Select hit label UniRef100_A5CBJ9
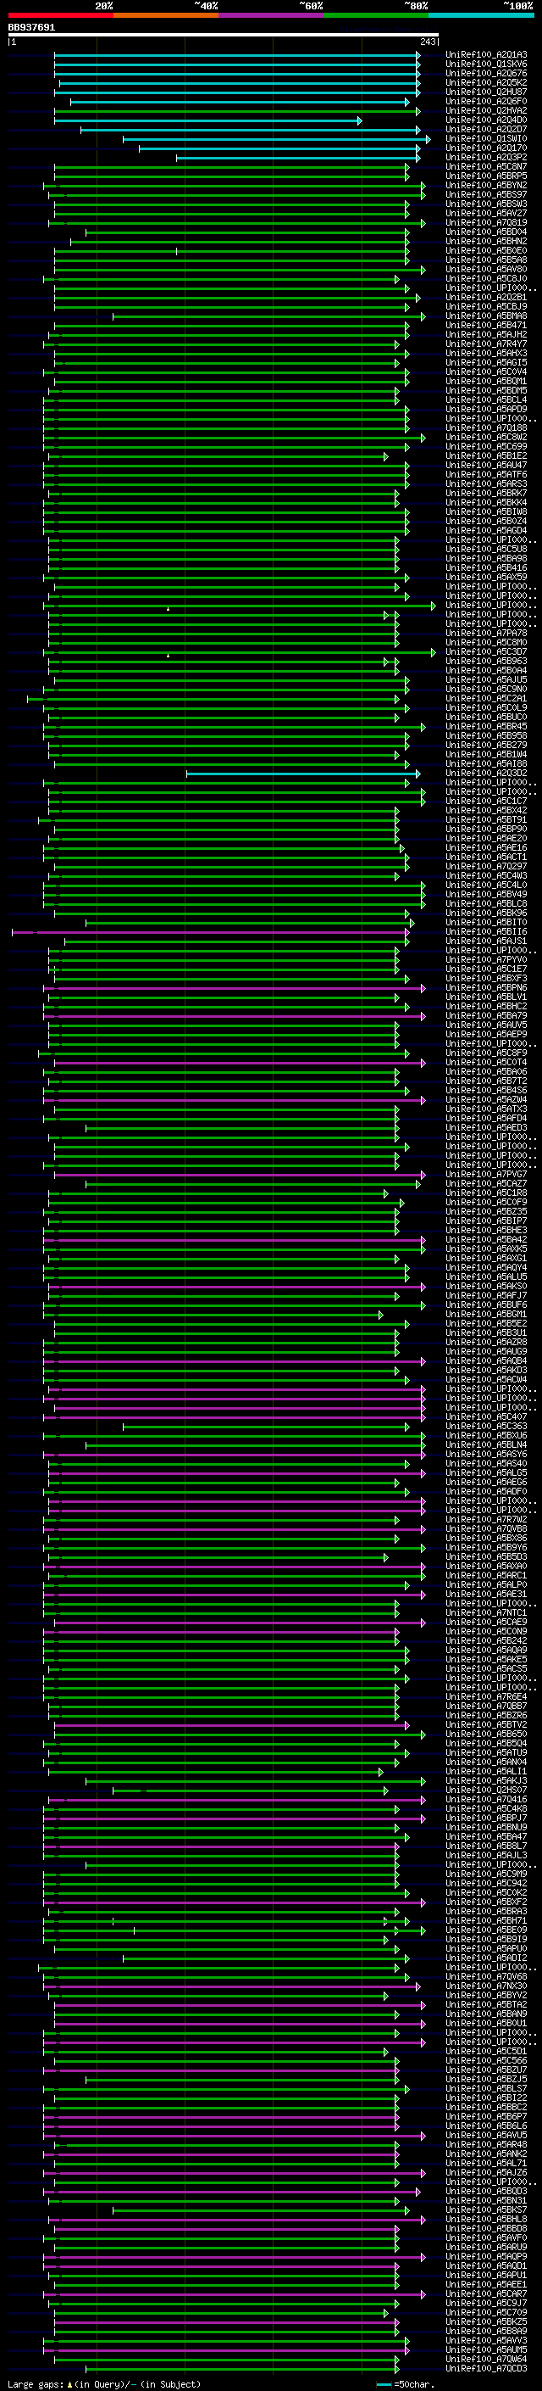542x2391 pixels. click(x=486, y=307)
